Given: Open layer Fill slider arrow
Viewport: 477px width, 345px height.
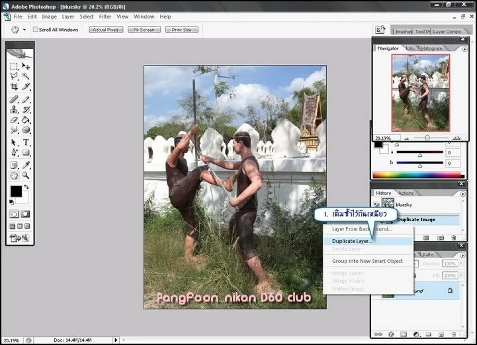Looking at the screenshot, I should point(460,275).
